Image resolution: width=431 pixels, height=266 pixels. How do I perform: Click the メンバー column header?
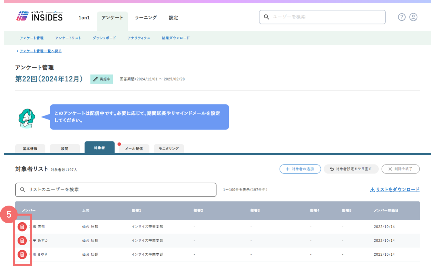[29, 211]
